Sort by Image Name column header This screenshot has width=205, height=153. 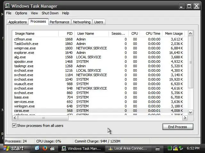click(35, 33)
